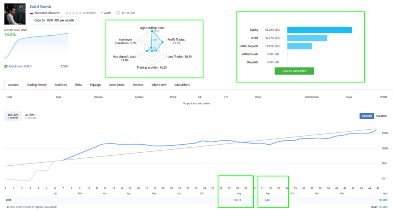Image resolution: width=393 pixels, height=211 pixels.
Task: Open the RoboForex-ECN-3 broker link
Action: [20, 66]
